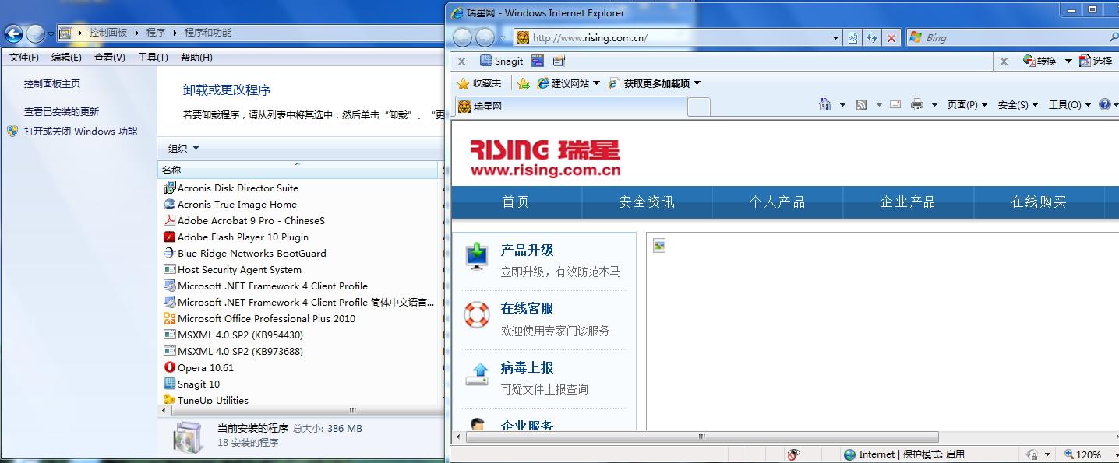The height and width of the screenshot is (463, 1119).
Task: Click the broken image placeholder on page
Action: tap(659, 246)
